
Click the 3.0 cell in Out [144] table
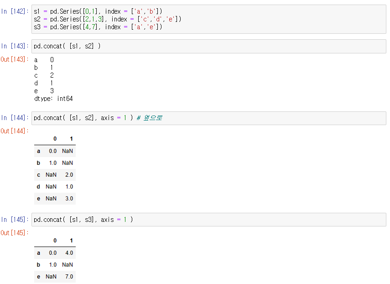tap(69, 199)
